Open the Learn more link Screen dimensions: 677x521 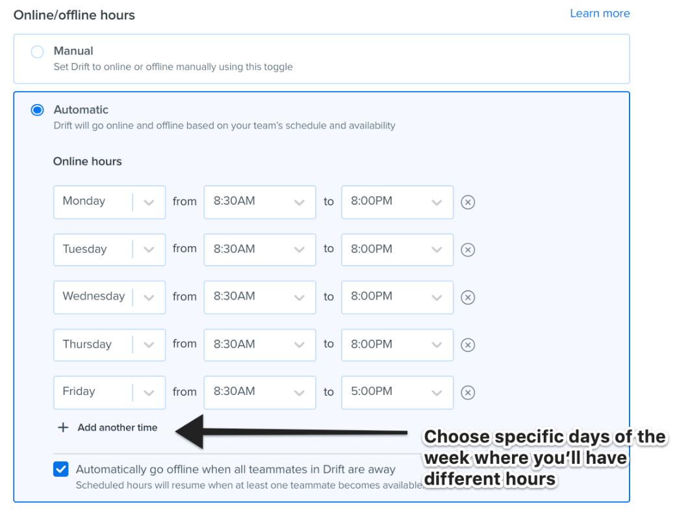[x=600, y=14]
